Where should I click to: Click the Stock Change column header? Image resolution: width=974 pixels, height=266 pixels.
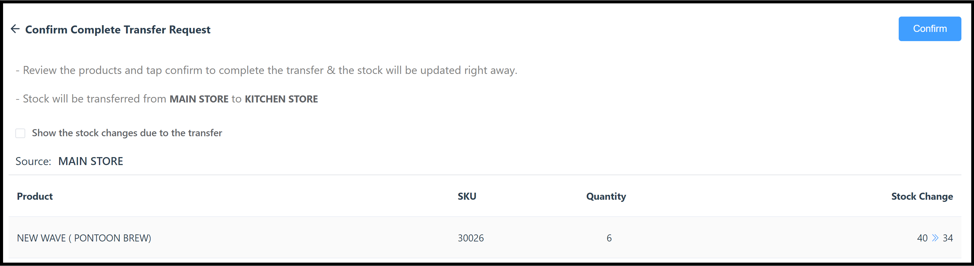pyautogui.click(x=922, y=196)
